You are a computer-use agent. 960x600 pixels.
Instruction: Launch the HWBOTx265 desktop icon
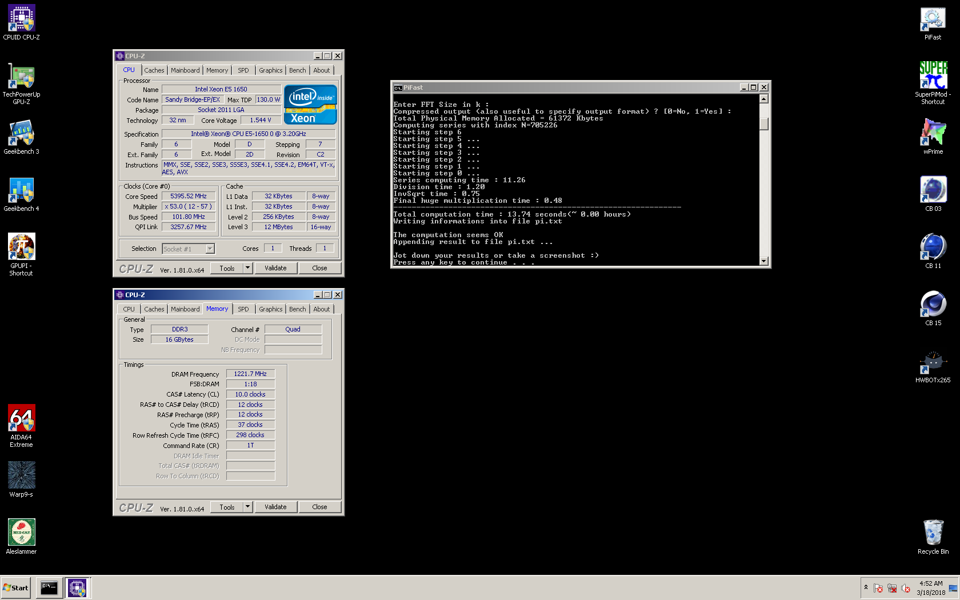[x=933, y=366]
